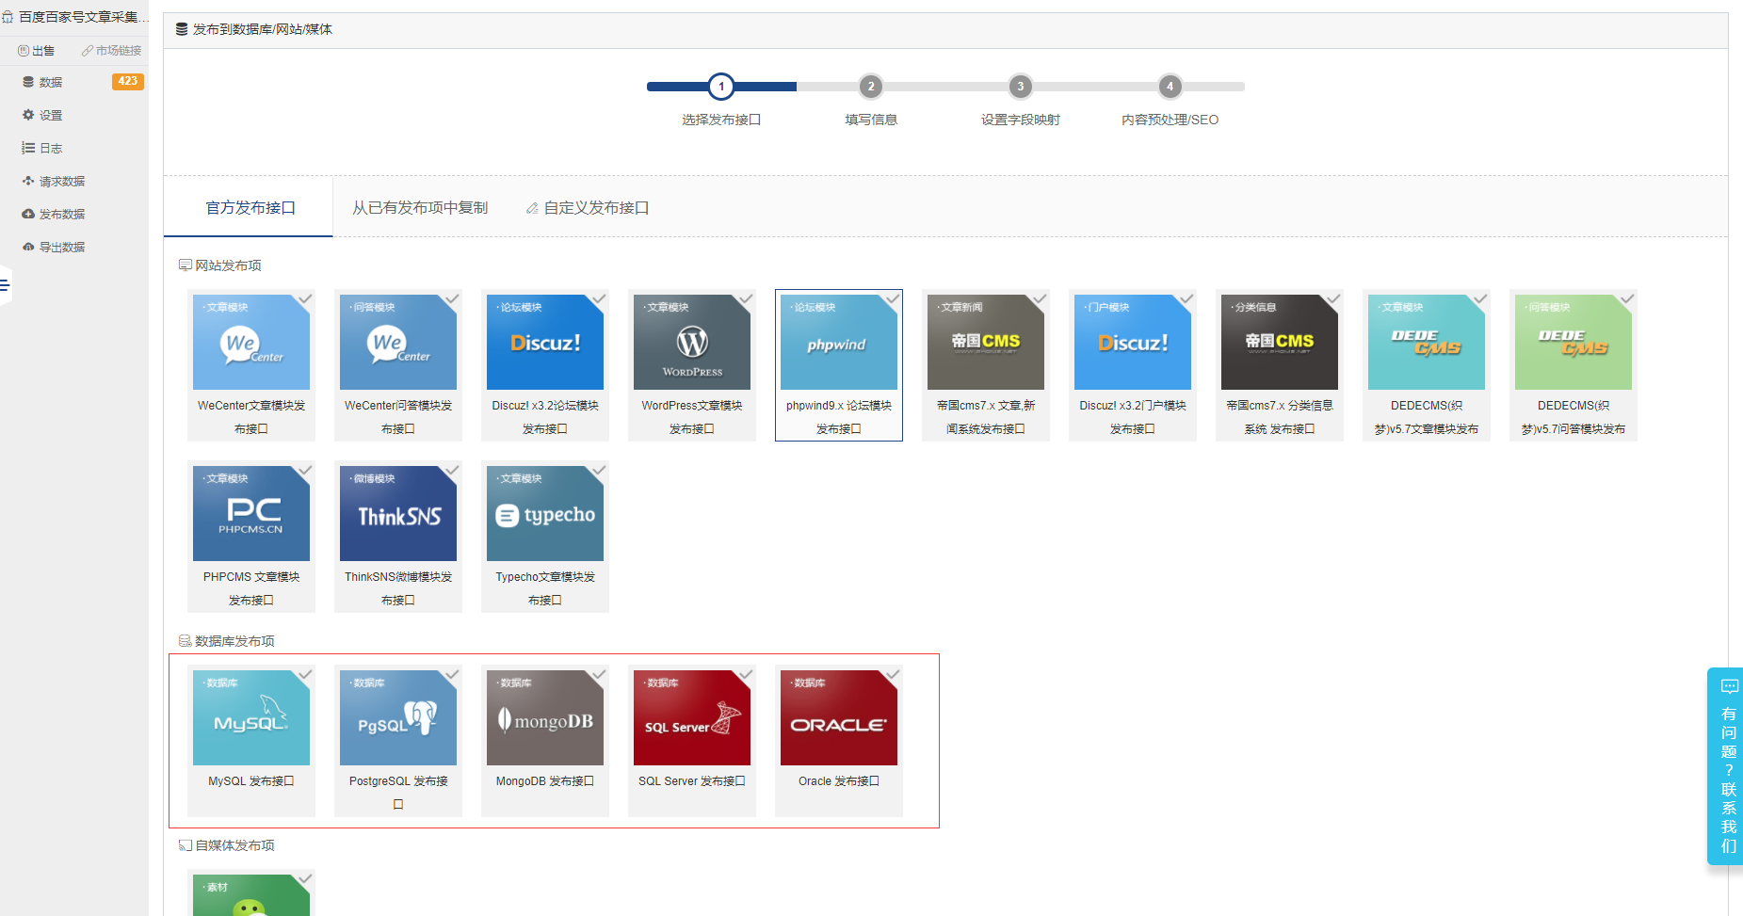Click the 内容预处理/SEO step label

[x=1170, y=120]
